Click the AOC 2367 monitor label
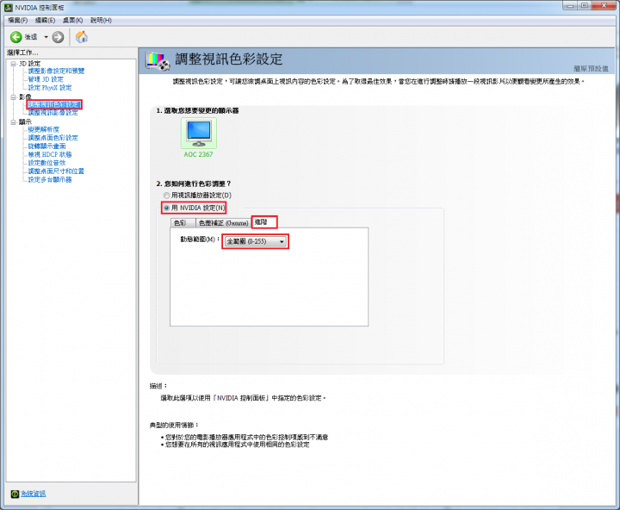Screen dimensions: 620x510 (199, 154)
